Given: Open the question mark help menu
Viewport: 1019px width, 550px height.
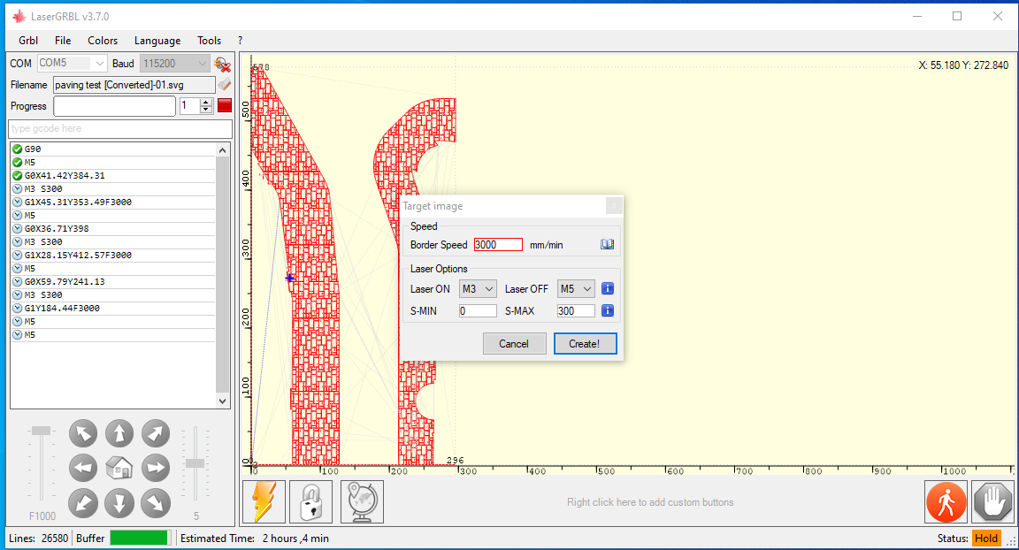Looking at the screenshot, I should coord(240,41).
